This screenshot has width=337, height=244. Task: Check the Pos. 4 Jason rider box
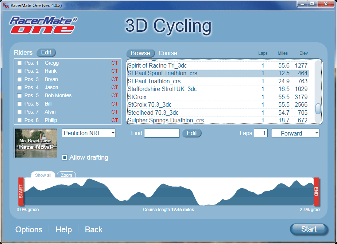click(20, 88)
